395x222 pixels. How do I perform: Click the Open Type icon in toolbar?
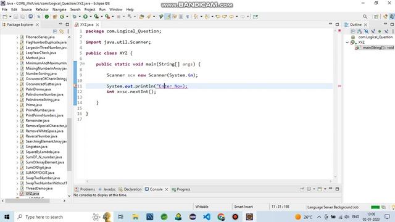[141, 17]
